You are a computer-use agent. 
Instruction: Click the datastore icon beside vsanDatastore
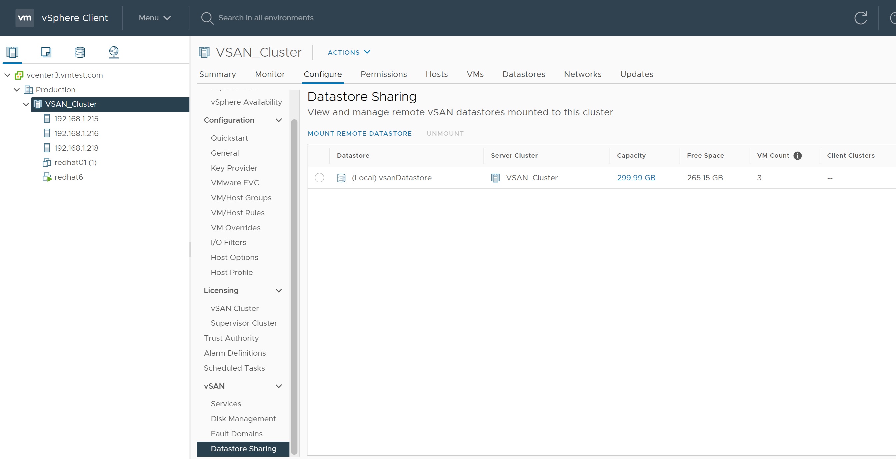[341, 178]
